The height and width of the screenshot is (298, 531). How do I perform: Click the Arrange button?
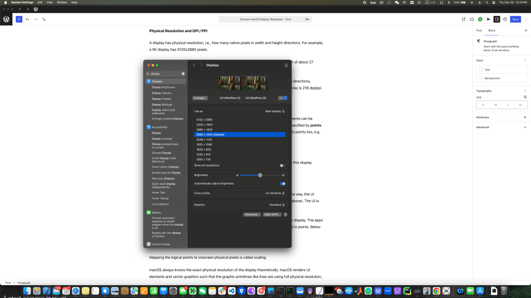(x=200, y=98)
